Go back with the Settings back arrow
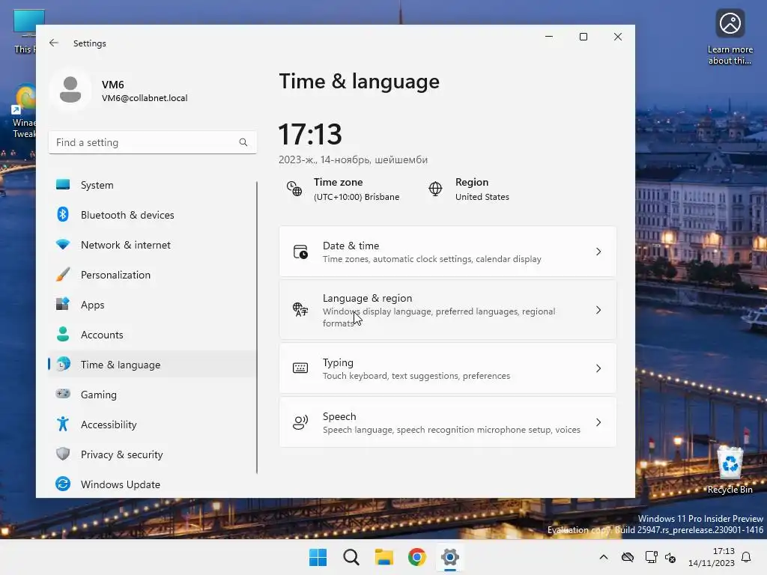This screenshot has width=767, height=575. 54,43
